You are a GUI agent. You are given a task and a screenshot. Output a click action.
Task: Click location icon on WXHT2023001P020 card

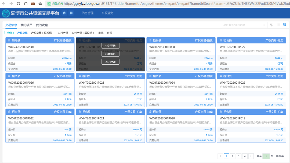150,112
